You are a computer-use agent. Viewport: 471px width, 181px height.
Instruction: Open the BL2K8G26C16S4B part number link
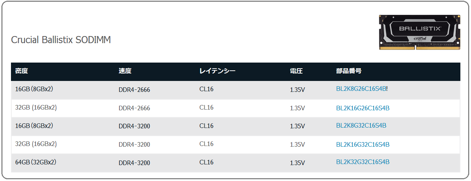tap(361, 89)
